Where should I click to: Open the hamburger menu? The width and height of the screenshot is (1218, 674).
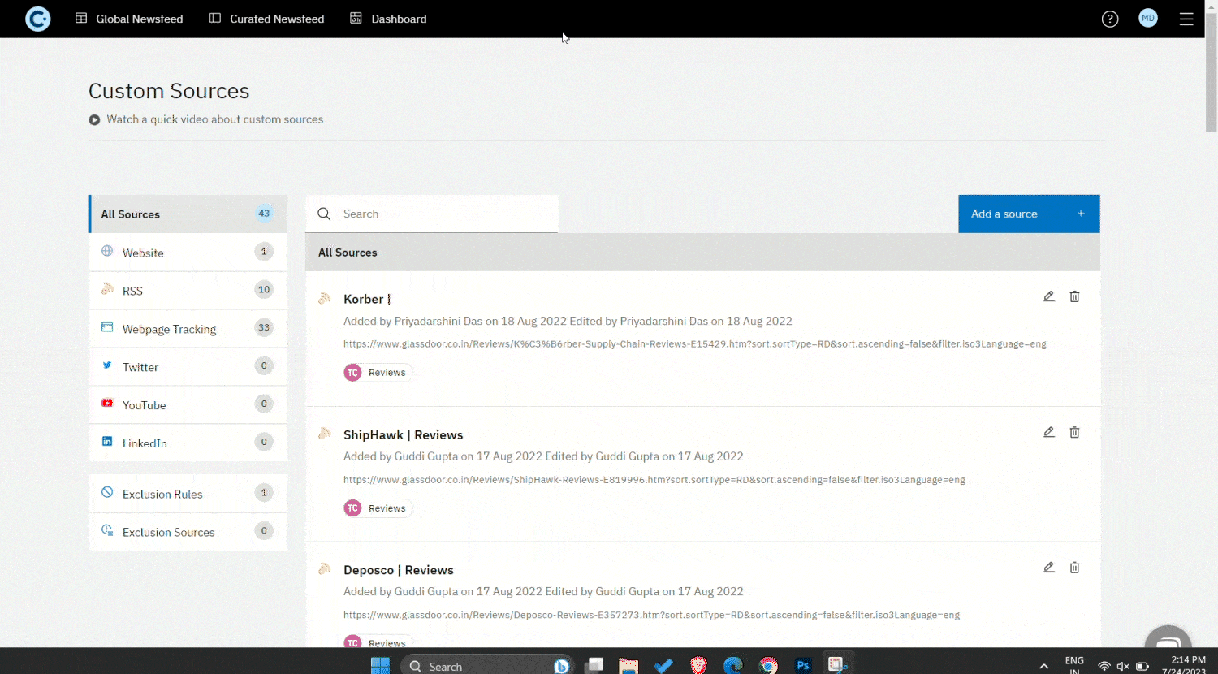(1186, 19)
